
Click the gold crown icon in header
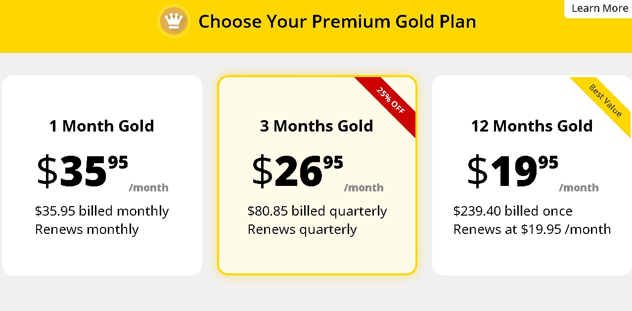(x=174, y=21)
